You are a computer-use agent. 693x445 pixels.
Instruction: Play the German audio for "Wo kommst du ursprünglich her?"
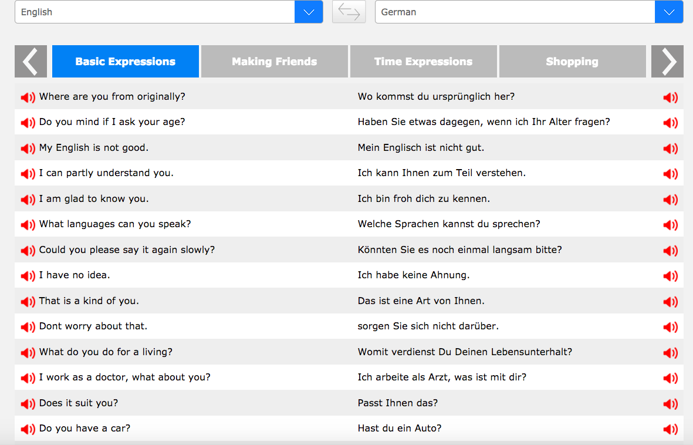coord(670,97)
